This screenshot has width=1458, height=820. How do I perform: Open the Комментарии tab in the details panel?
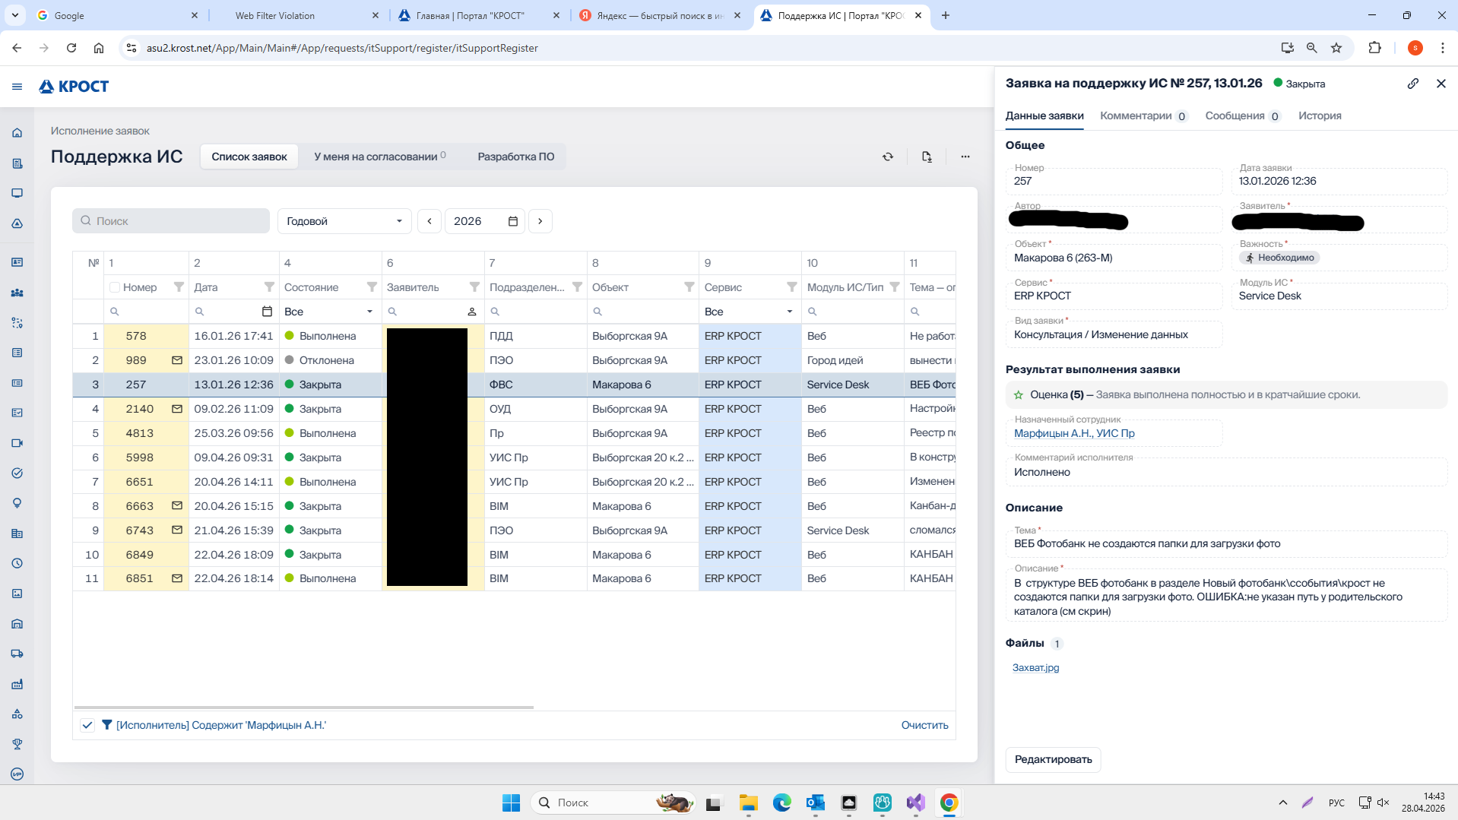[1143, 116]
